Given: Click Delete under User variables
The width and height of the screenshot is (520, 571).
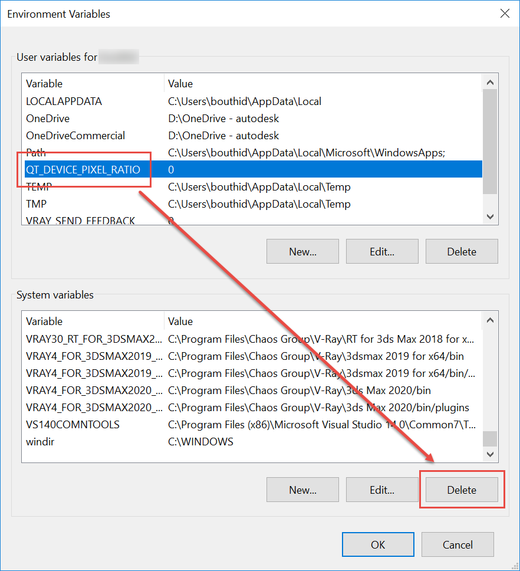Looking at the screenshot, I should [x=462, y=251].
